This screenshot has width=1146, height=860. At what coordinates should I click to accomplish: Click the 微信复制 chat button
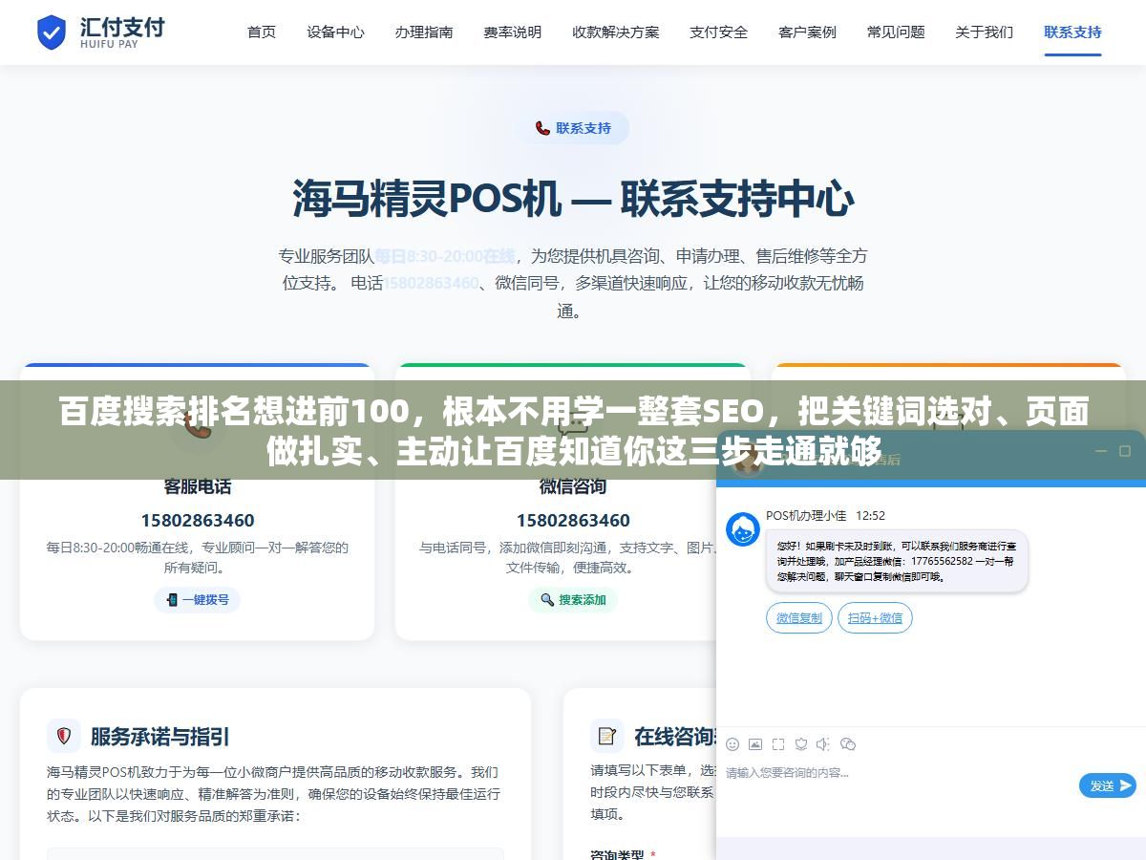(799, 618)
